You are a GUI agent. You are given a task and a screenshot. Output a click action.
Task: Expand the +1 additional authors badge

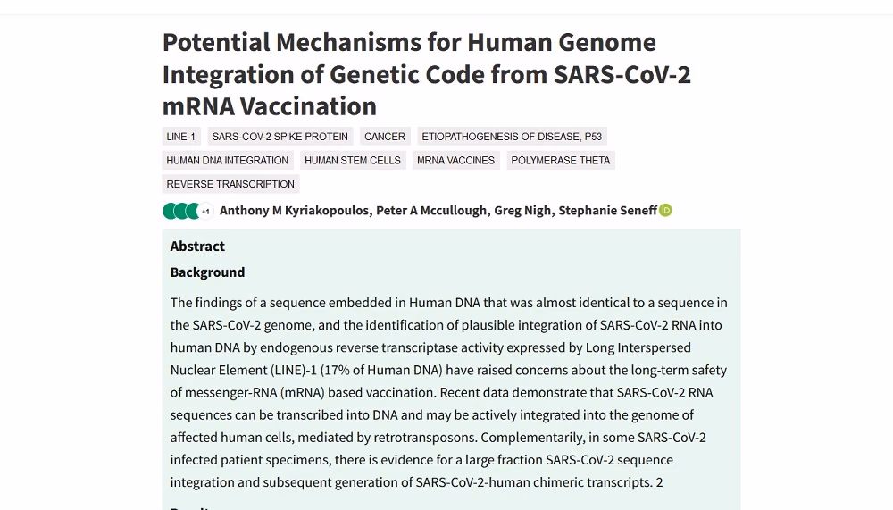(205, 212)
